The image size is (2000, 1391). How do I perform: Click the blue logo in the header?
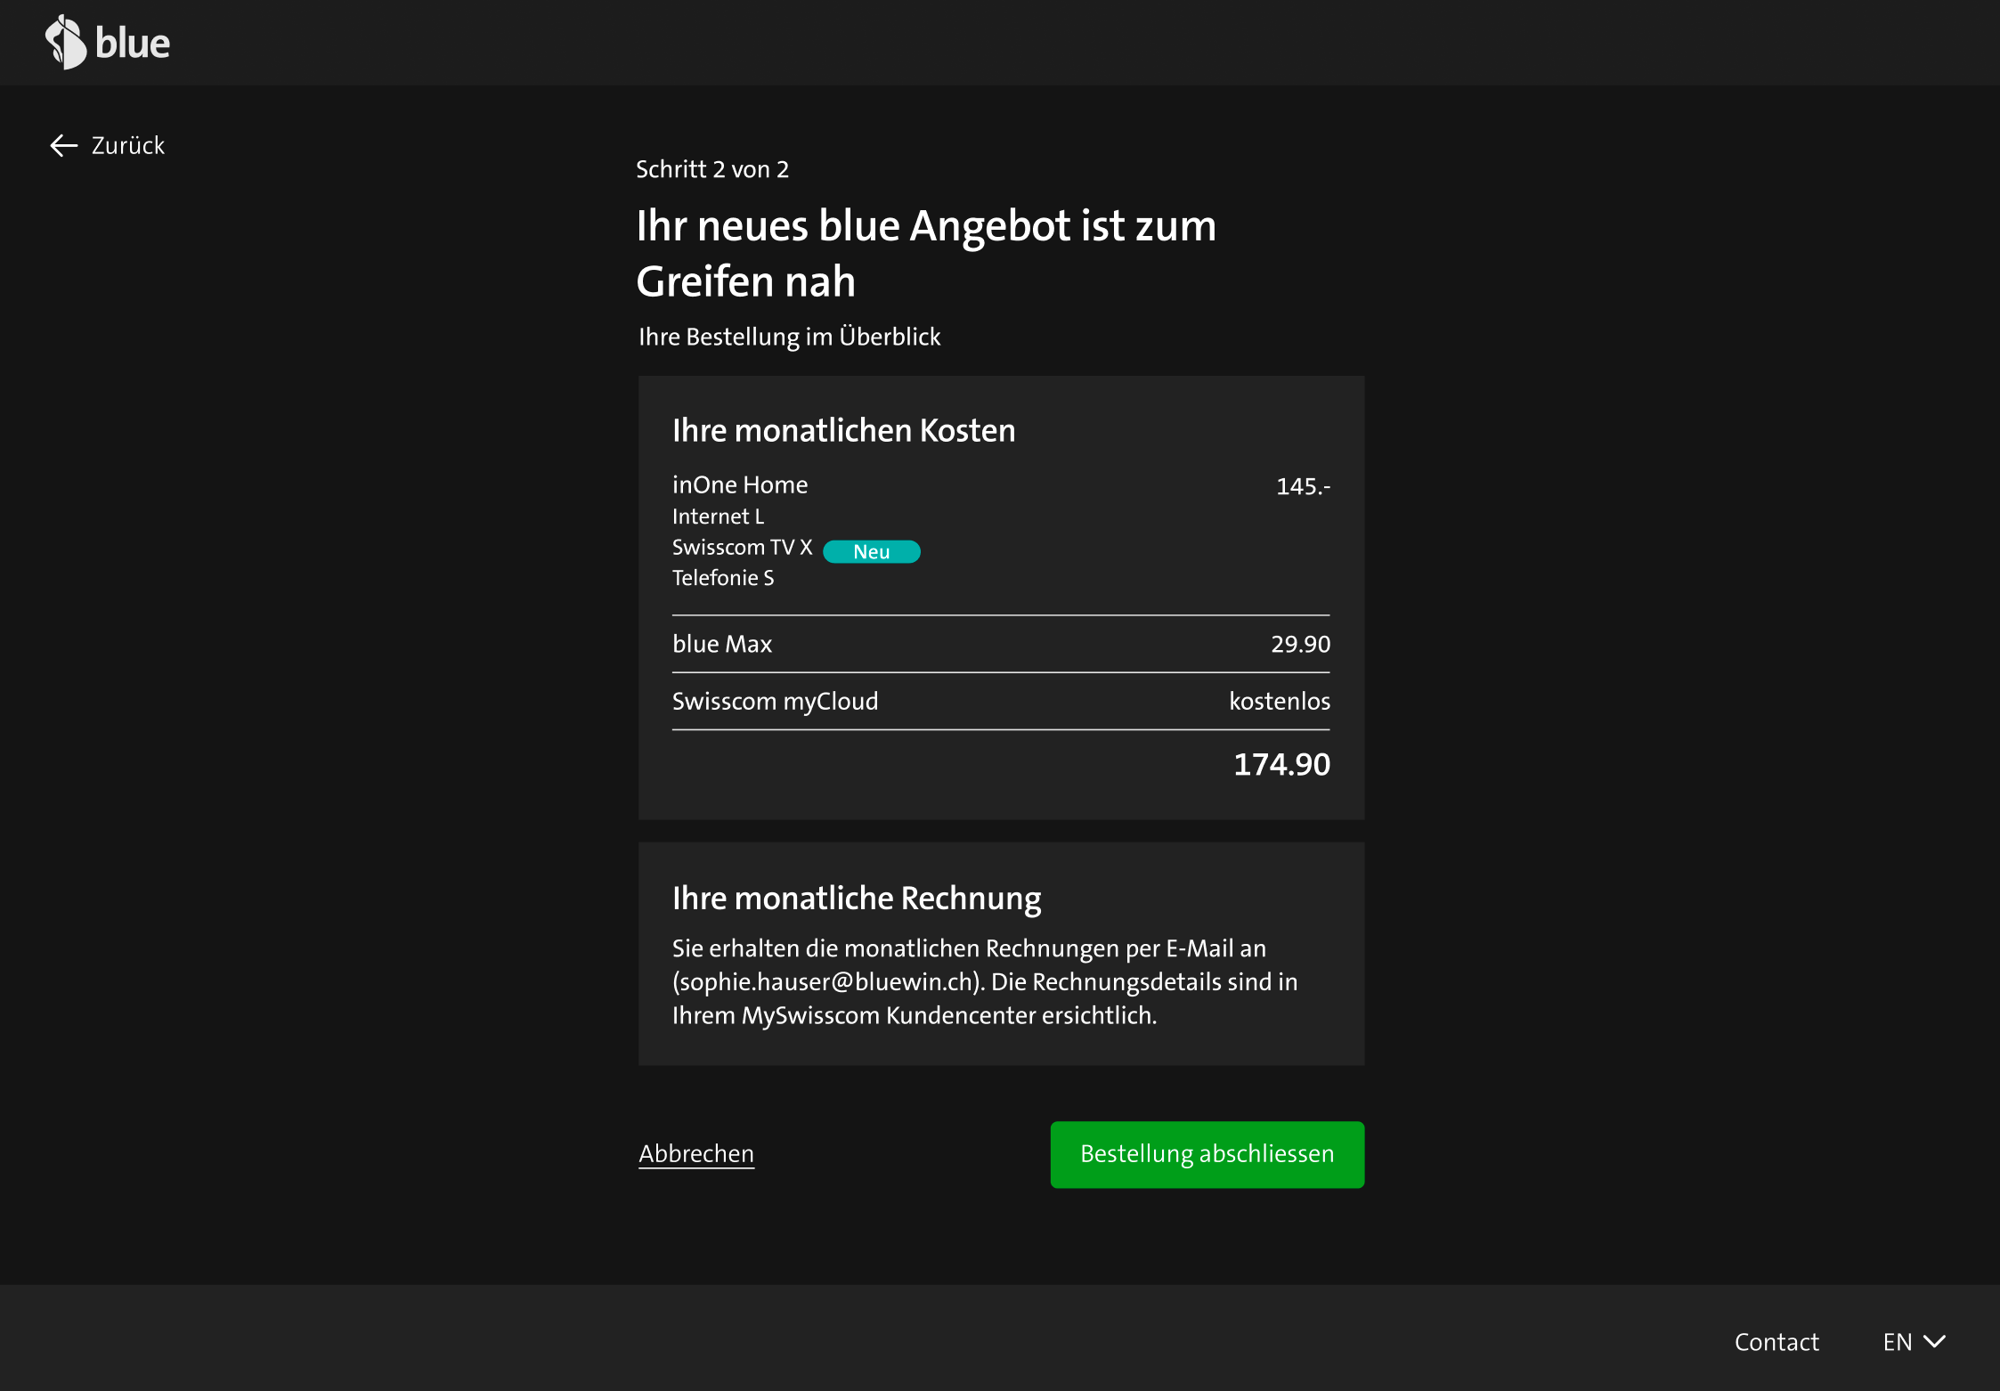pyautogui.click(x=108, y=42)
